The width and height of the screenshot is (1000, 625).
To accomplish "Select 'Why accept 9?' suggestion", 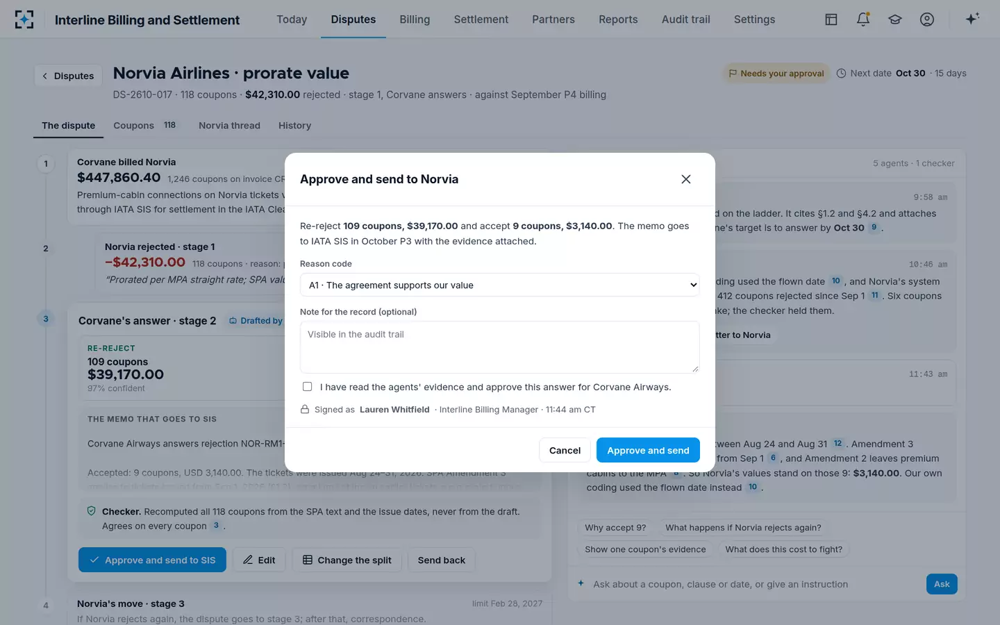I will [x=615, y=528].
